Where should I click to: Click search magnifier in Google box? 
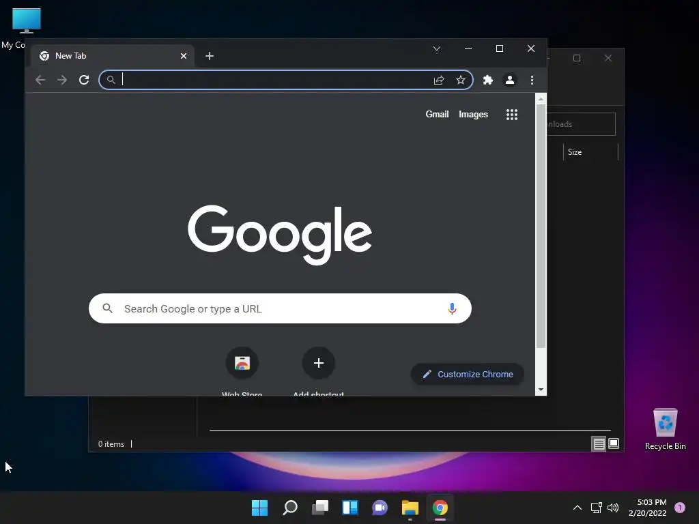pyautogui.click(x=107, y=308)
